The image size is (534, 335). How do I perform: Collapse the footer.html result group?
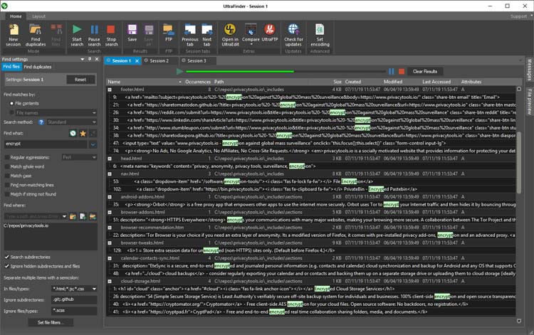pyautogui.click(x=110, y=90)
